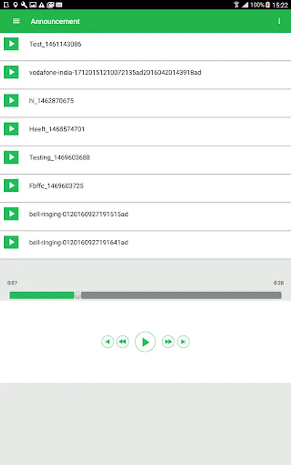This screenshot has width=291, height=465.
Task: Open the hamburger navigation menu
Action: point(17,21)
